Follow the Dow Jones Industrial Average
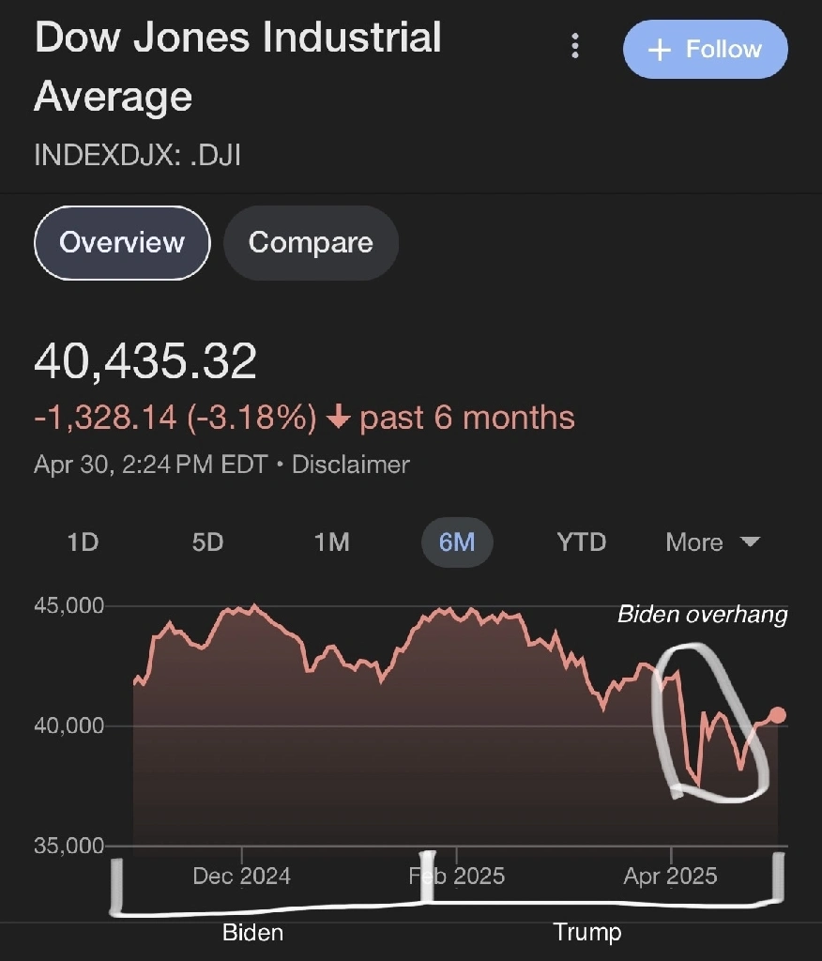 pos(705,49)
